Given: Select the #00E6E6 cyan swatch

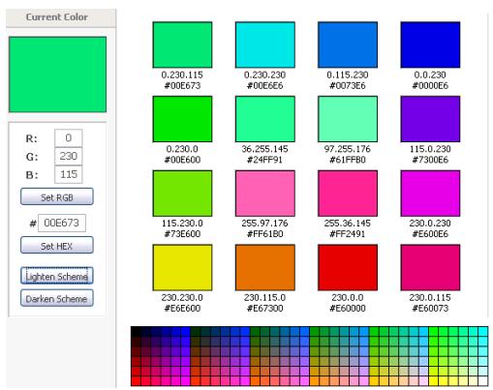Looking at the screenshot, I should [265, 45].
